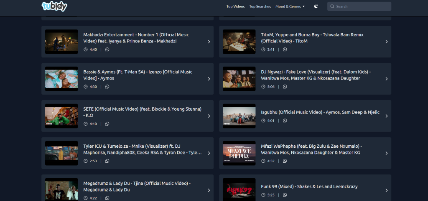Share Fake Love via WhatsApp icon
Image resolution: width=428 pixels, height=201 pixels.
(x=285, y=87)
